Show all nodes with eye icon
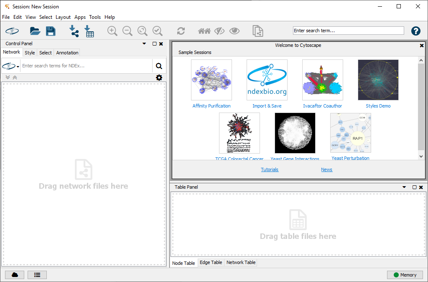 click(234, 31)
